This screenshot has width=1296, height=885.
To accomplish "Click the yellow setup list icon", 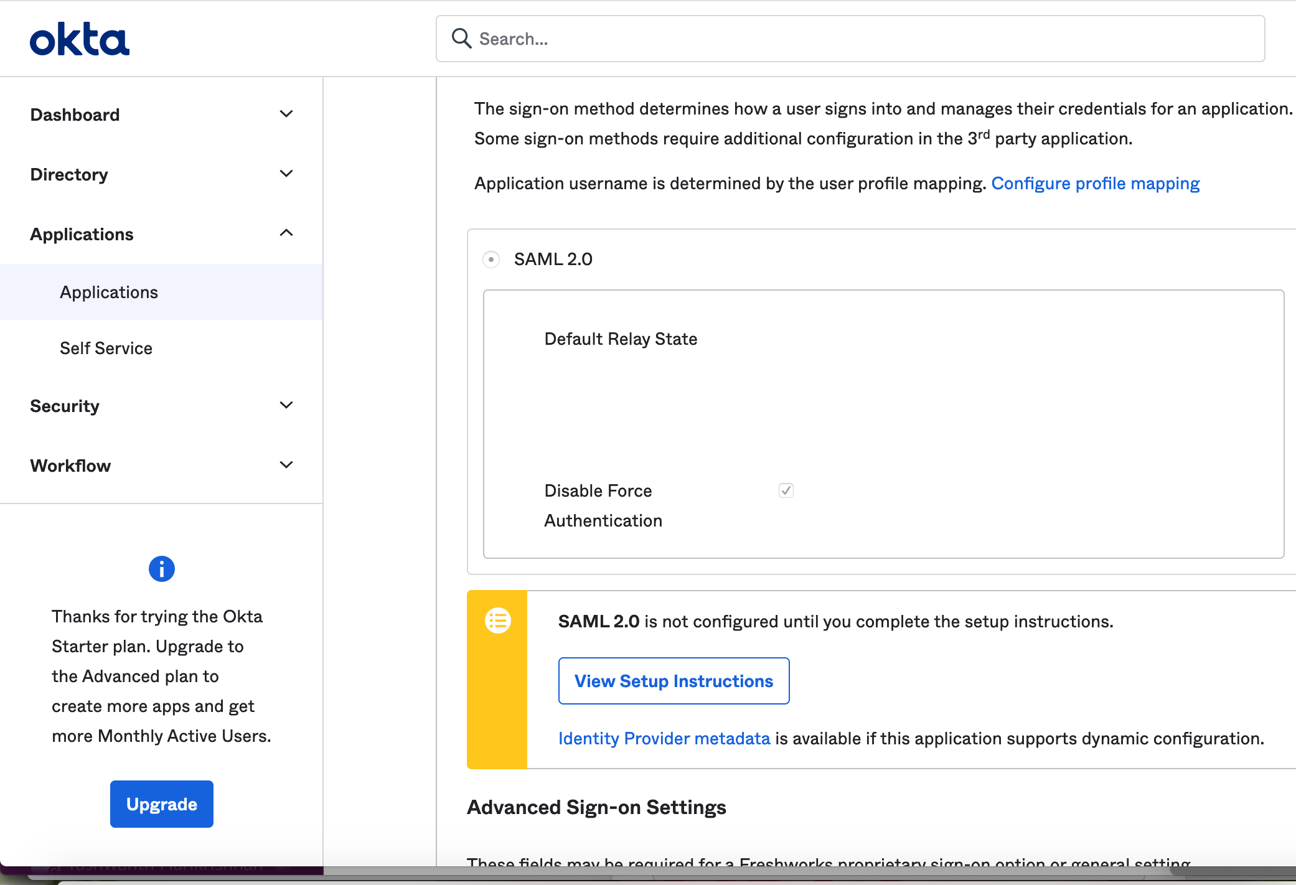I will [x=498, y=620].
